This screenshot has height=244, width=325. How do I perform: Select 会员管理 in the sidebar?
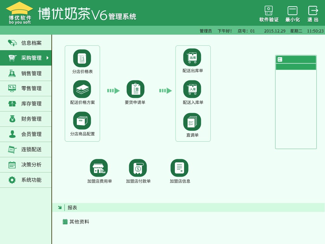26,134
